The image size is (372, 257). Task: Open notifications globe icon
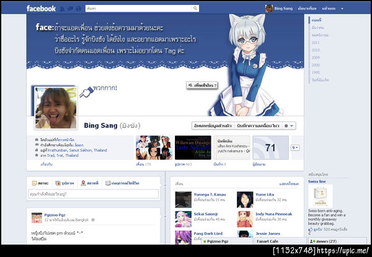click(x=79, y=9)
